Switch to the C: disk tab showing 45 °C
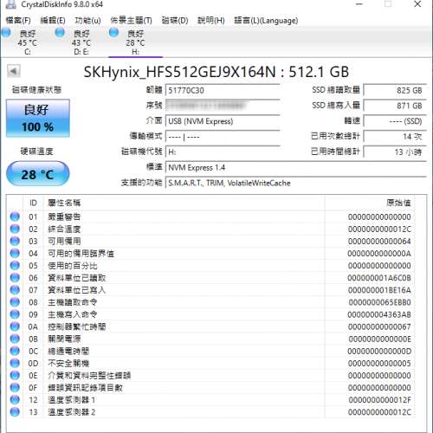The width and height of the screenshot is (433, 433). tap(27, 42)
